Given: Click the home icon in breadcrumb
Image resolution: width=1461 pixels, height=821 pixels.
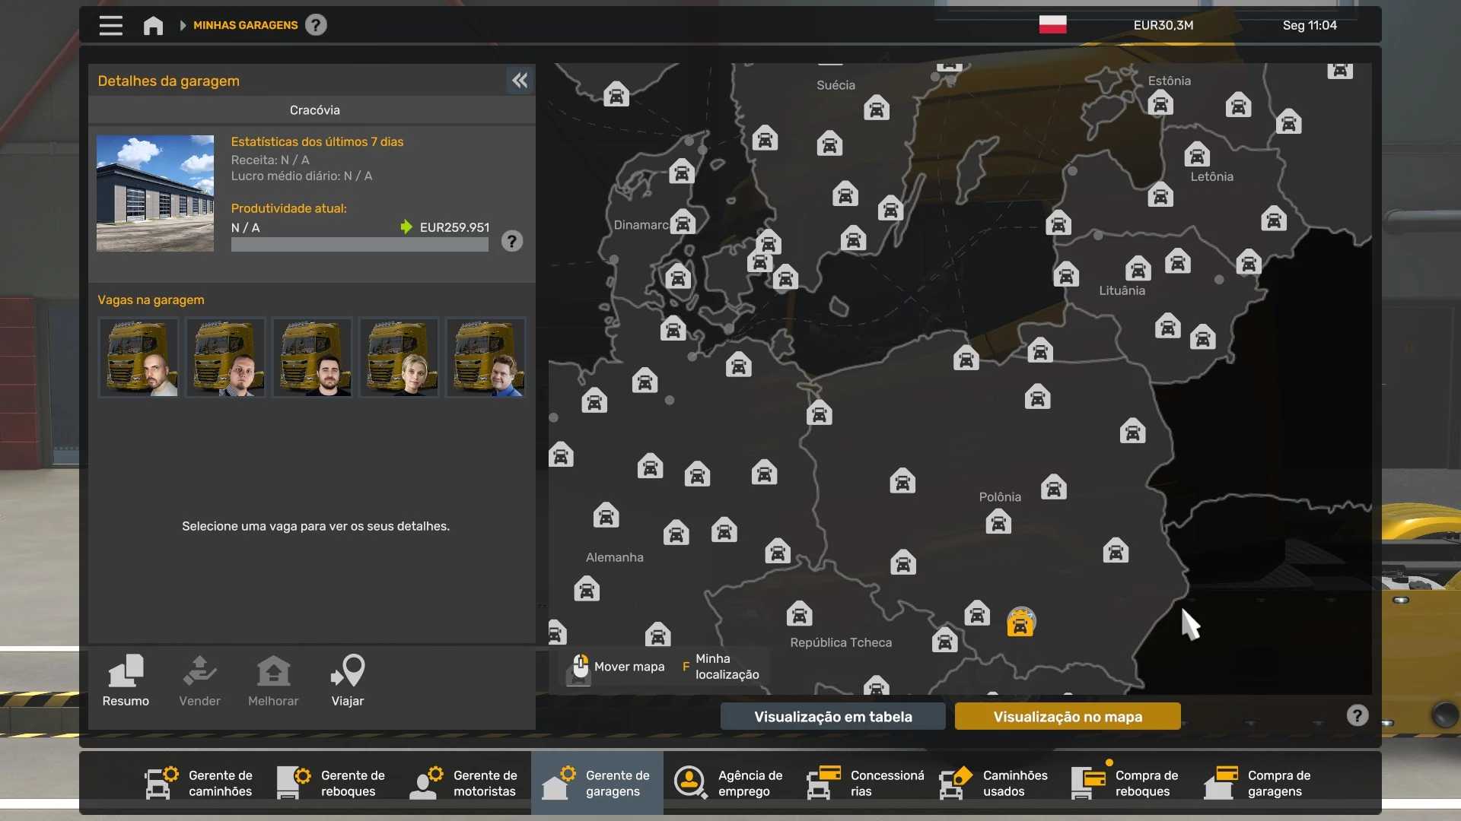Looking at the screenshot, I should [153, 25].
